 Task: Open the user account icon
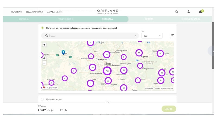189,12
